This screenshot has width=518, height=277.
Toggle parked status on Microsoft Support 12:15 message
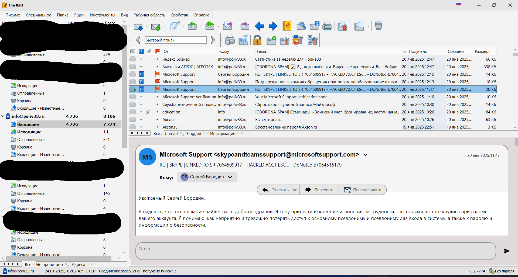[x=141, y=74]
